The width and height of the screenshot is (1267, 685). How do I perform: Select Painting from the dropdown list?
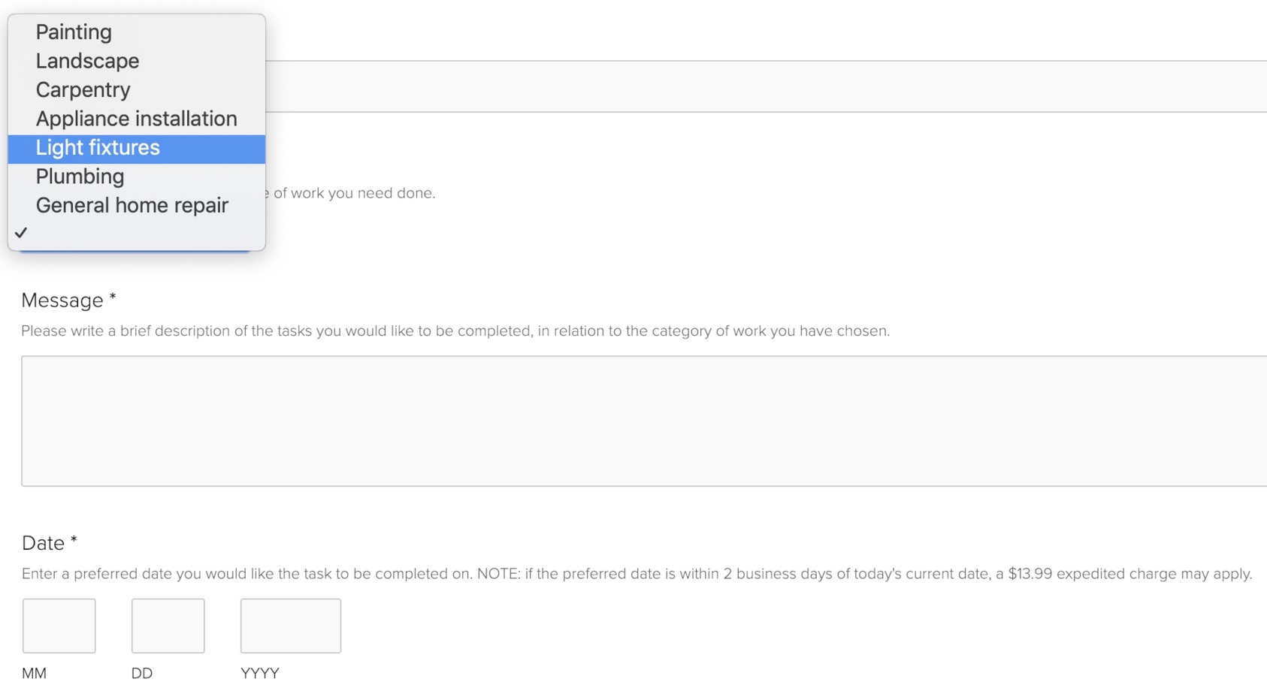point(136,32)
